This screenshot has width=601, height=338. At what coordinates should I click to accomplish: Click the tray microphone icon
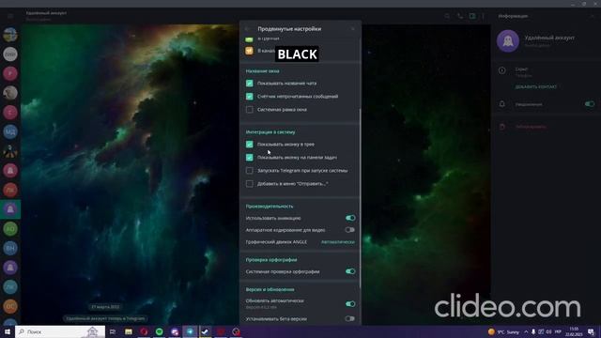coord(533,331)
